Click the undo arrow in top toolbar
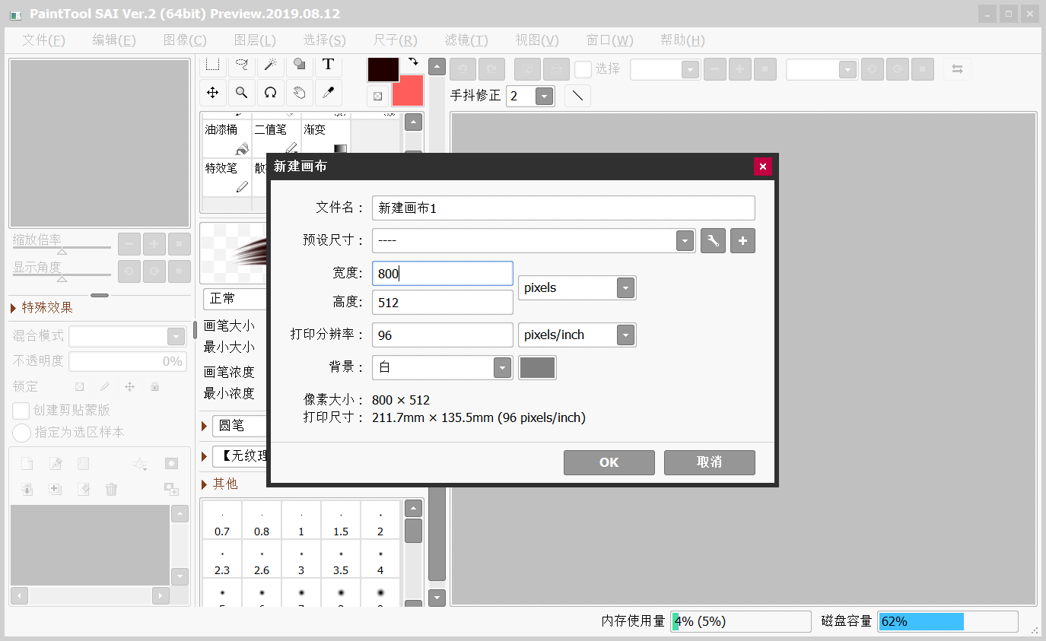 point(463,69)
